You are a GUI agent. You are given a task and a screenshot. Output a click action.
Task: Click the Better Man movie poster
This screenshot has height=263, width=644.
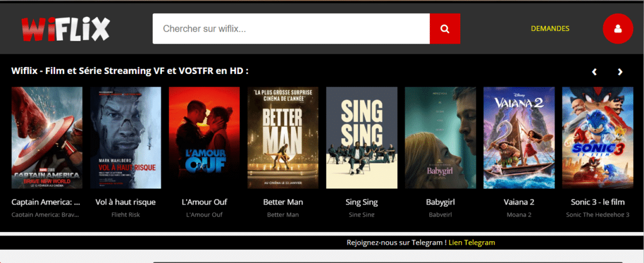283,138
